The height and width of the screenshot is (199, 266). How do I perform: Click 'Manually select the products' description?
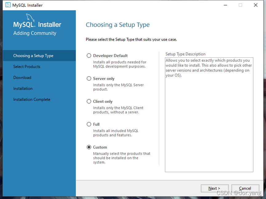click(x=122, y=158)
